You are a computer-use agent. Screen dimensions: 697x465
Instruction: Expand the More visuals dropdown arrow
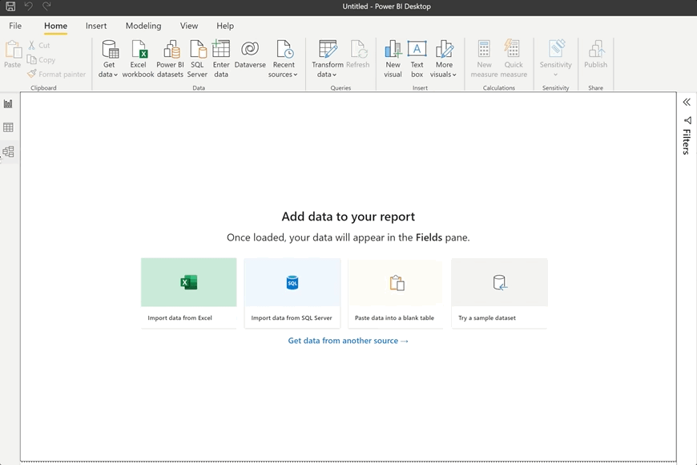[x=454, y=75]
